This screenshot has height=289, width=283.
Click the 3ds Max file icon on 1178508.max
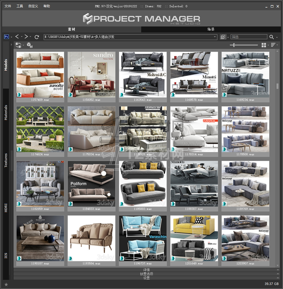pyautogui.click(x=224, y=149)
